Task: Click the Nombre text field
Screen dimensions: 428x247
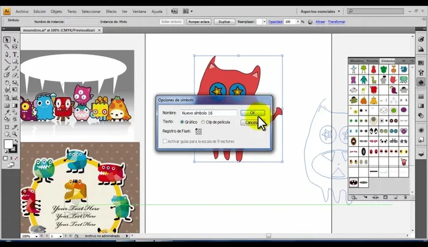Action: 208,112
